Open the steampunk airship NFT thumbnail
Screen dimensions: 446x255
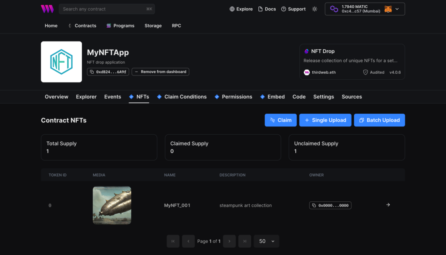[x=112, y=205]
